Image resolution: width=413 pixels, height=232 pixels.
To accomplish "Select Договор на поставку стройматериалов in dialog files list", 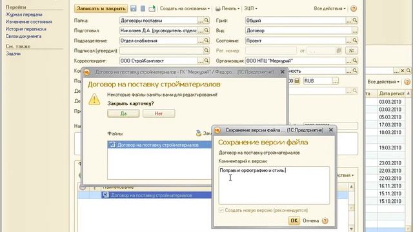I will click(x=159, y=144).
